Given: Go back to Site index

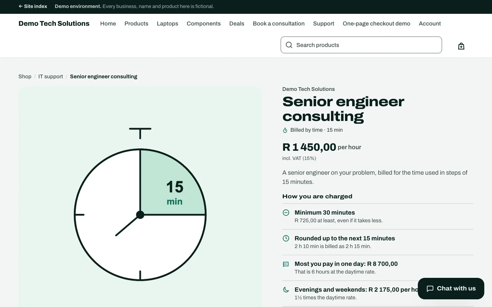Looking at the screenshot, I should point(33,6).
